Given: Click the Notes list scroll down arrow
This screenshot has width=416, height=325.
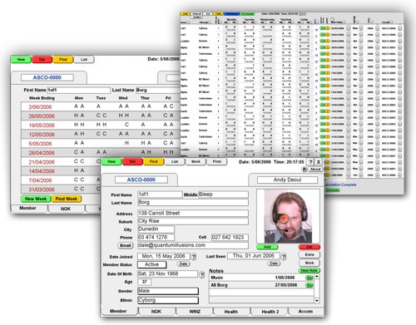Looking at the screenshot, I should [316, 301].
